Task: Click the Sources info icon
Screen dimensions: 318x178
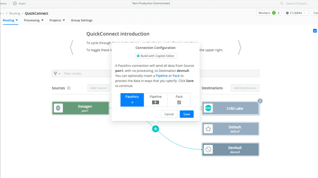Action: pos(69,88)
